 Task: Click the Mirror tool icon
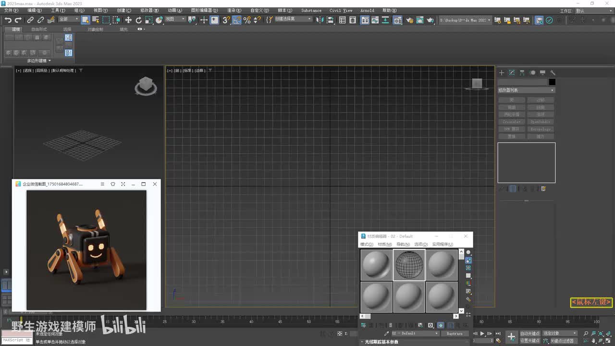click(x=321, y=20)
